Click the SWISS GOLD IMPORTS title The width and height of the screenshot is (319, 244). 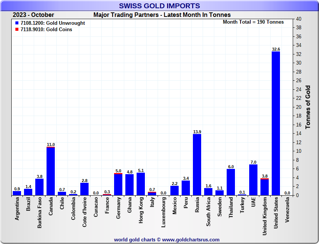pyautogui.click(x=159, y=6)
